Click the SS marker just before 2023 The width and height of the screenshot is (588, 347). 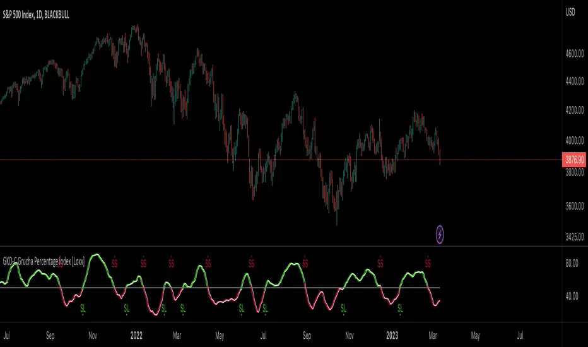coord(380,263)
